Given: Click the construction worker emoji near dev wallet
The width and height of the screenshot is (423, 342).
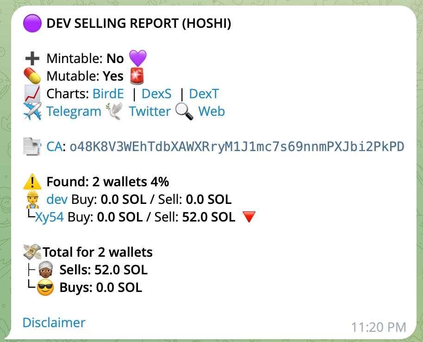Looking at the screenshot, I should click(31, 199).
